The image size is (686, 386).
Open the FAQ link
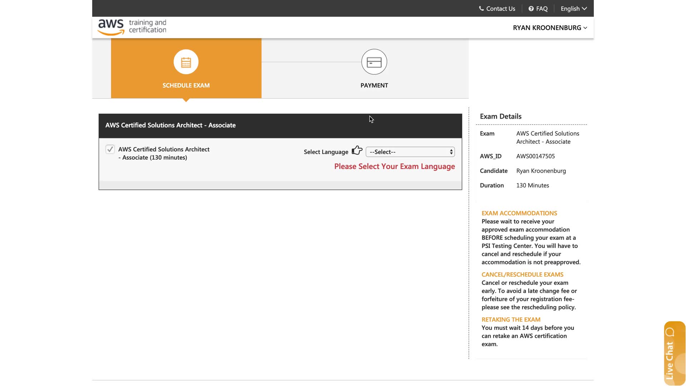pos(542,9)
